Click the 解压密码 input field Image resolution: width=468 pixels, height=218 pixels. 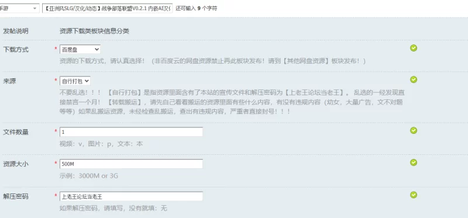coord(131,196)
